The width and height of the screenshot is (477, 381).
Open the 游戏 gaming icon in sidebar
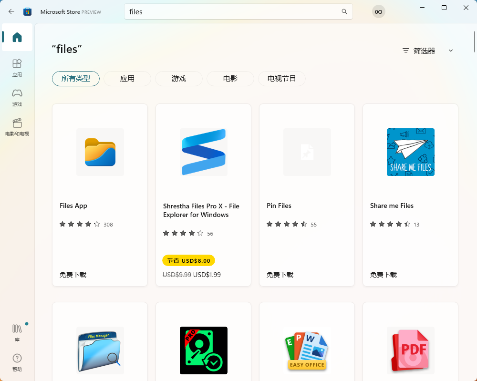(17, 97)
